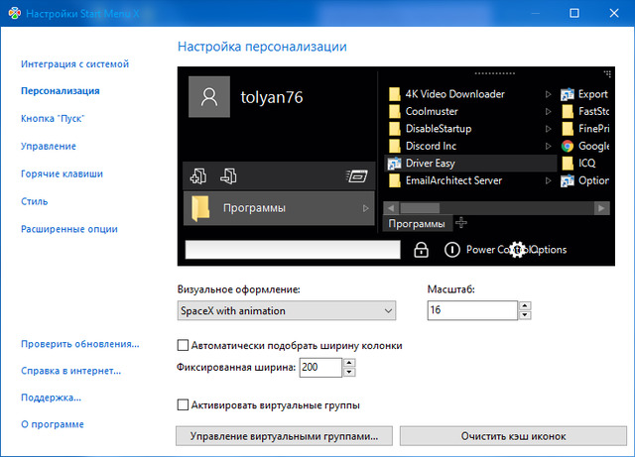The image size is (635, 457).
Task: Click the tolyan76 username text
Action: (272, 97)
